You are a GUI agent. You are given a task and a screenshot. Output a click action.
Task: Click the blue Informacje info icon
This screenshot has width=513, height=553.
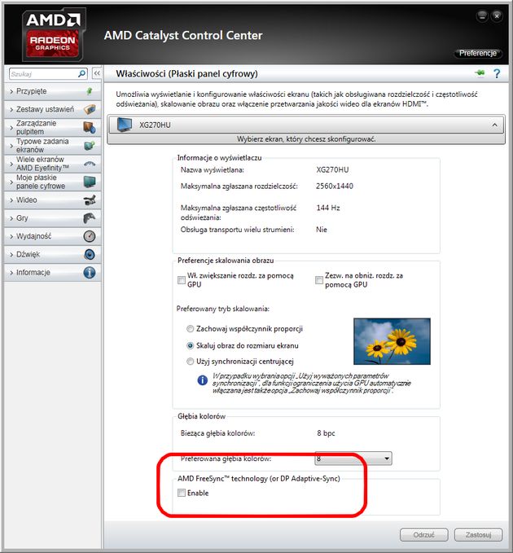click(x=90, y=273)
